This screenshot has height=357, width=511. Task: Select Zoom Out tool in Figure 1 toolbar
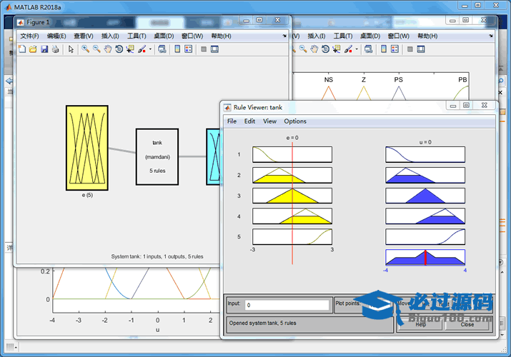click(x=96, y=49)
